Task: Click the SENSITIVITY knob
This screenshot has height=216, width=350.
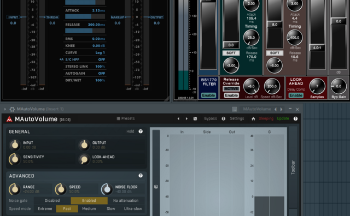Action: [15, 159]
